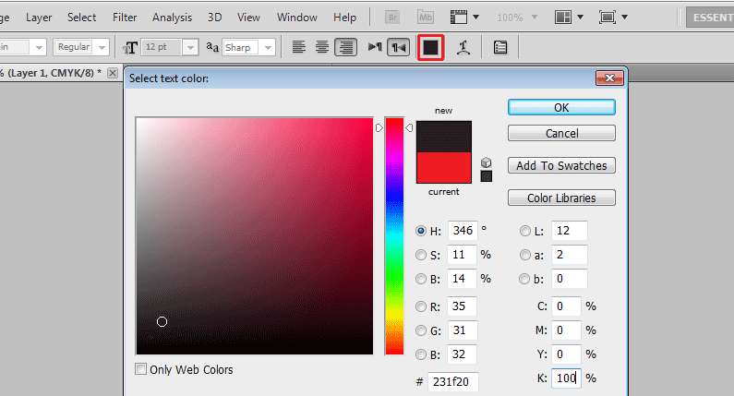Open the Create Warped Text tool
The image size is (734, 396).
(463, 47)
